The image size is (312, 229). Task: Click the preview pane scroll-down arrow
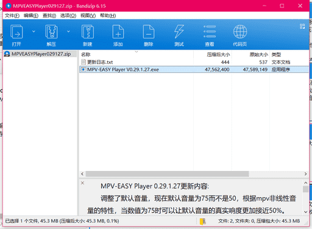click(x=306, y=212)
